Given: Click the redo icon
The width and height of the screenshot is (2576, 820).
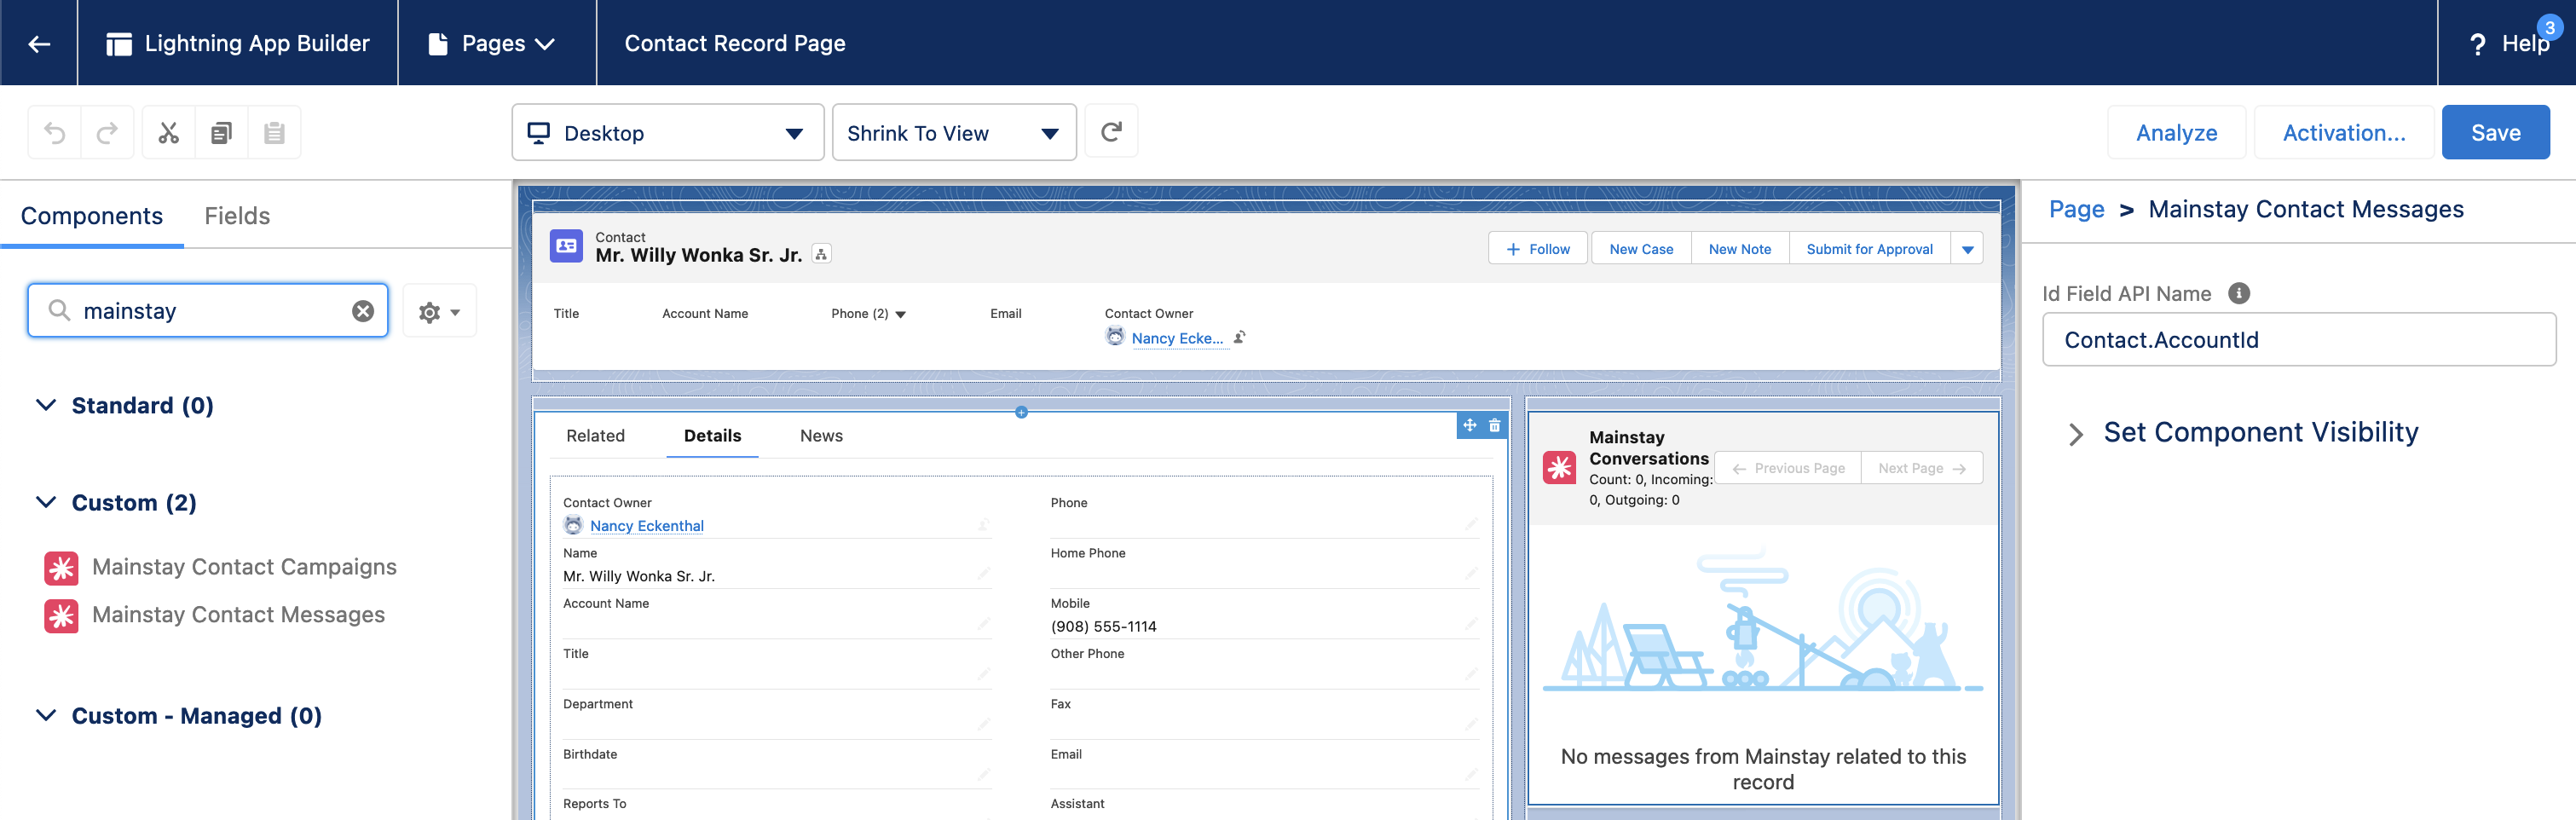Looking at the screenshot, I should pos(107,132).
